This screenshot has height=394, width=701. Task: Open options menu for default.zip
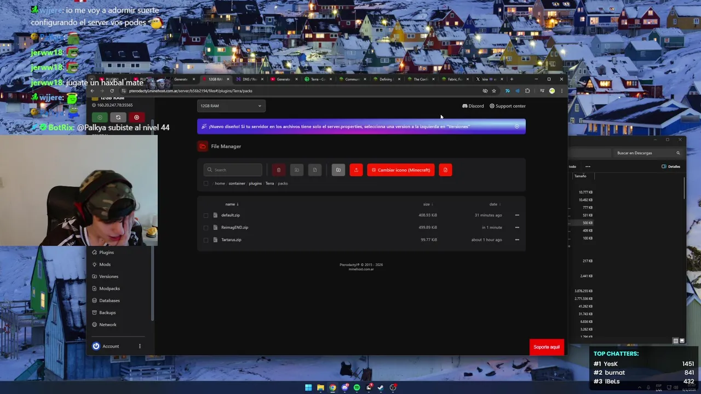[x=517, y=215]
